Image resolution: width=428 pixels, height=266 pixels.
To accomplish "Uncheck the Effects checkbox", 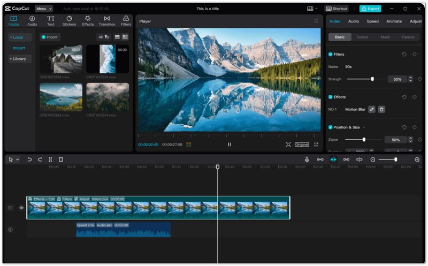I will point(330,97).
